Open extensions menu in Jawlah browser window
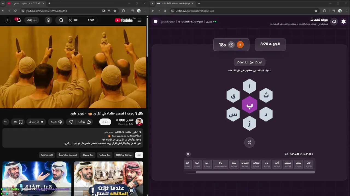 click(325, 11)
